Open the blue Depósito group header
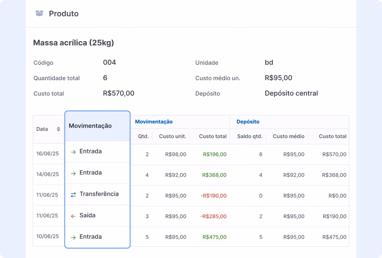 248,122
